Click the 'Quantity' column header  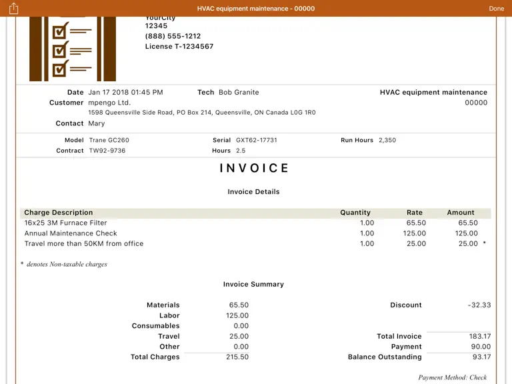pyautogui.click(x=355, y=213)
